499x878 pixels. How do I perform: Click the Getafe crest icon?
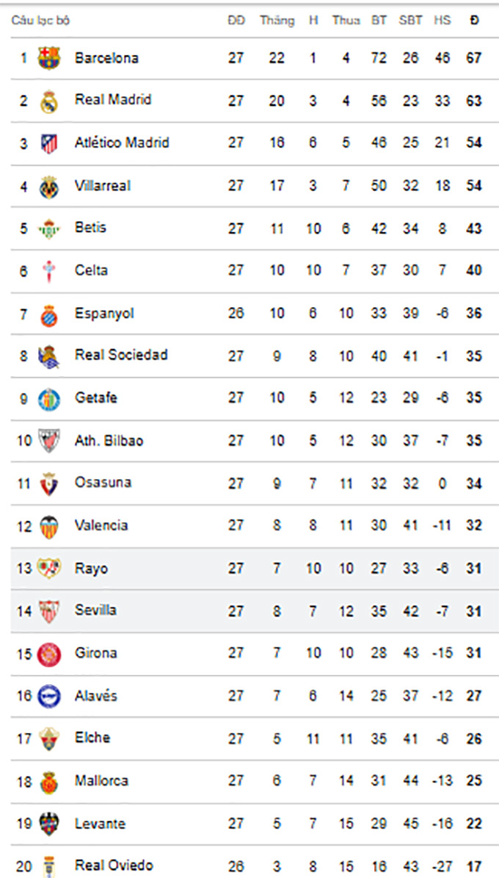pos(49,399)
